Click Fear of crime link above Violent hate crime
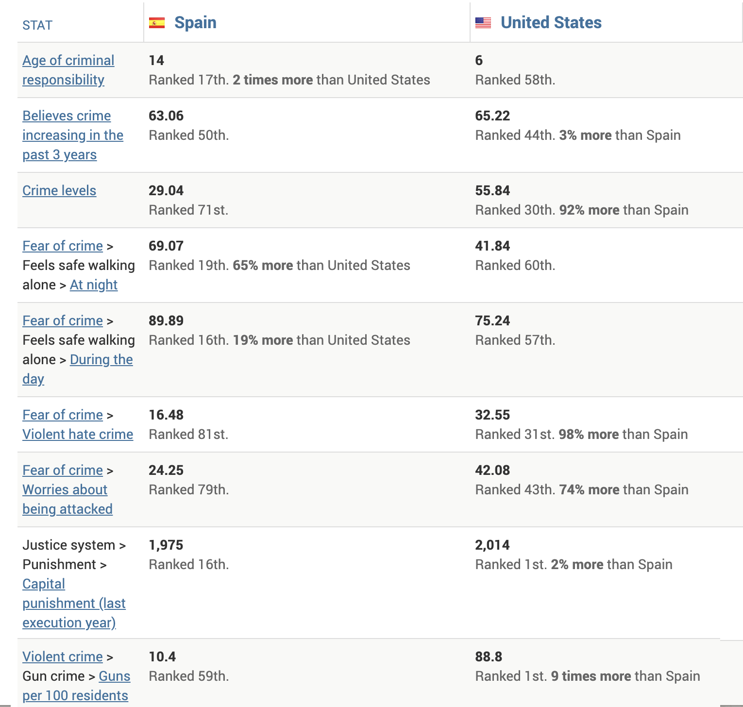743x707 pixels. coord(63,415)
